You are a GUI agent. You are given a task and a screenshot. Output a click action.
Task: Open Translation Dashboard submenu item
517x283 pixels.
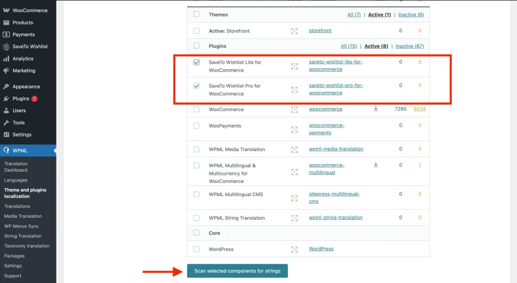point(16,167)
